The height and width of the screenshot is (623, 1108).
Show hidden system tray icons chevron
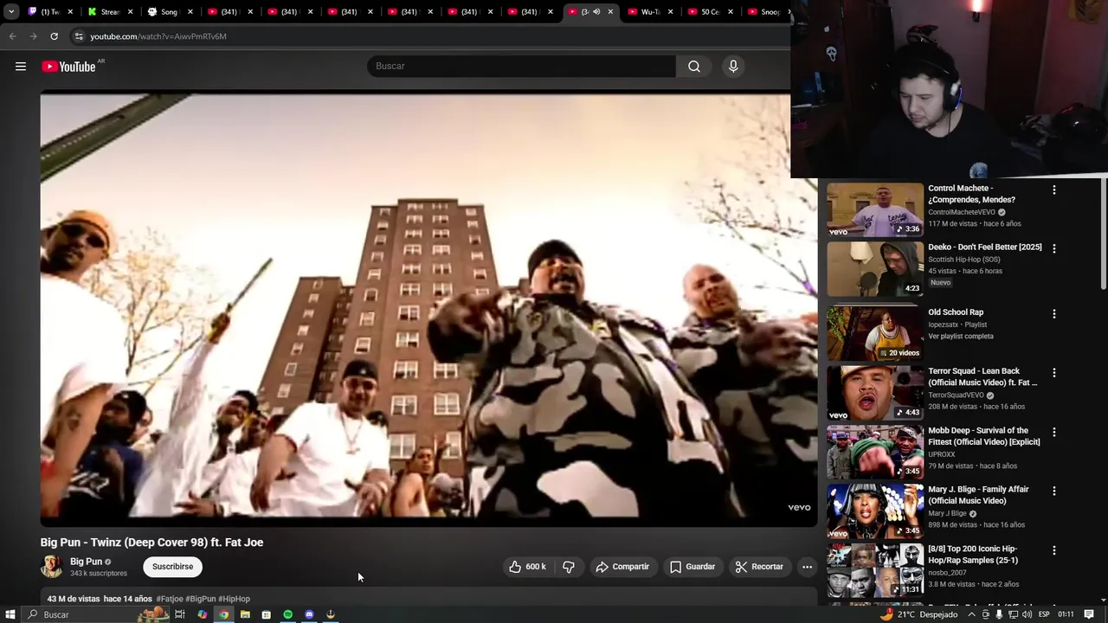pyautogui.click(x=971, y=614)
